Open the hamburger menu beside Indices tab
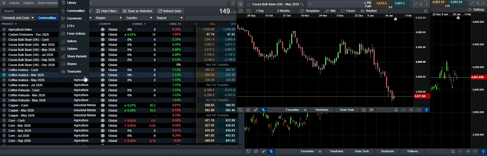The height and width of the screenshot is (156, 487). click(4, 3)
